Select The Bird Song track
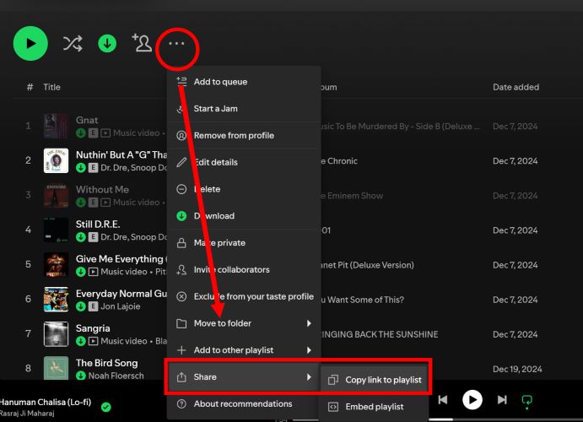 coord(106,363)
